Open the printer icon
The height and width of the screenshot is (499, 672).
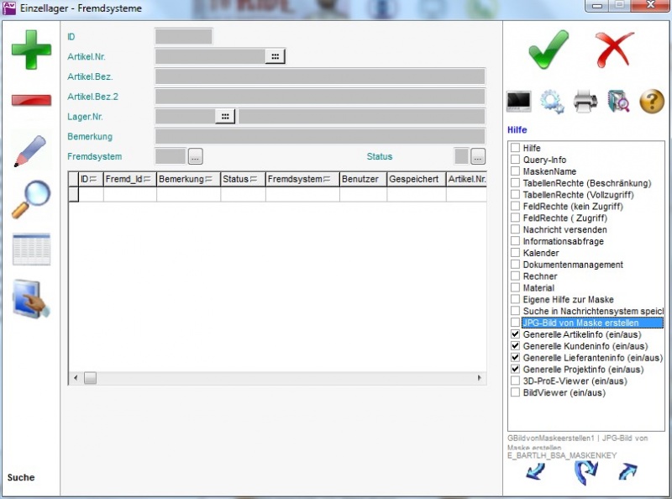tap(585, 102)
